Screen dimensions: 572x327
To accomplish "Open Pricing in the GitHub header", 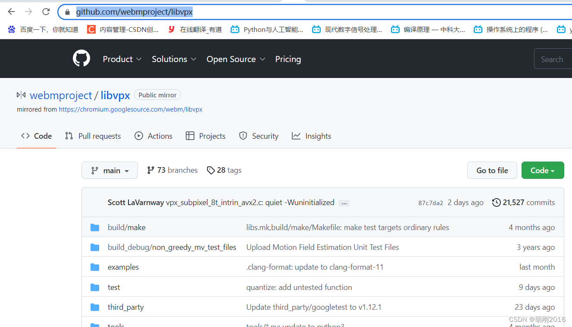I will (x=288, y=59).
